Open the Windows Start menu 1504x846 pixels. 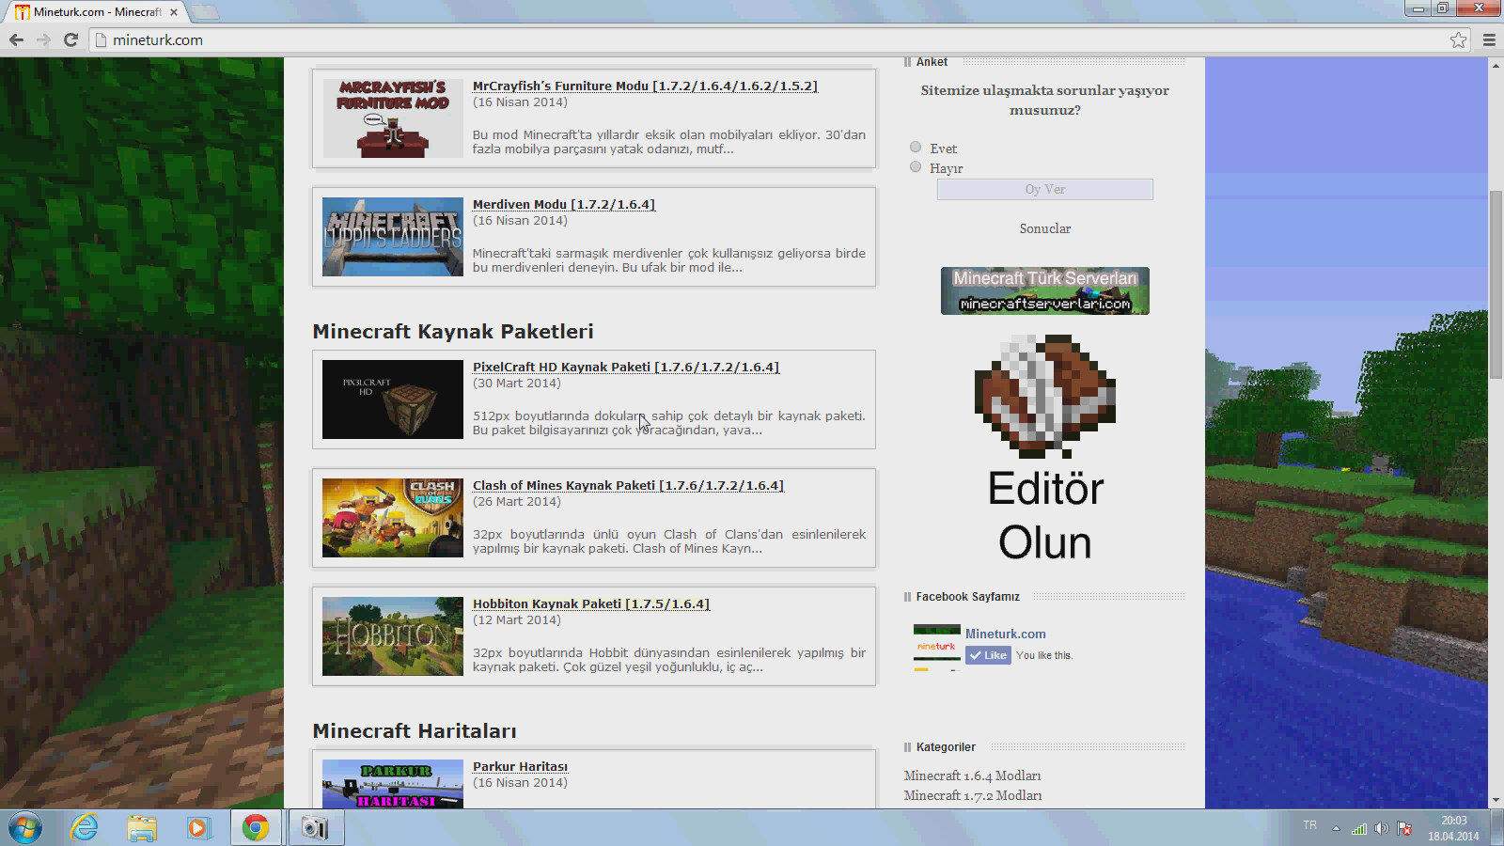coord(25,828)
